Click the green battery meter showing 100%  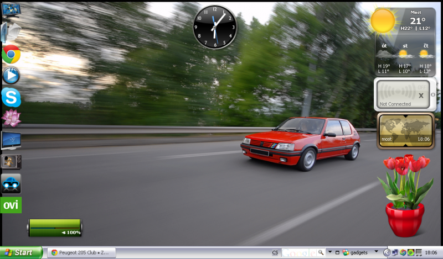[55, 227]
